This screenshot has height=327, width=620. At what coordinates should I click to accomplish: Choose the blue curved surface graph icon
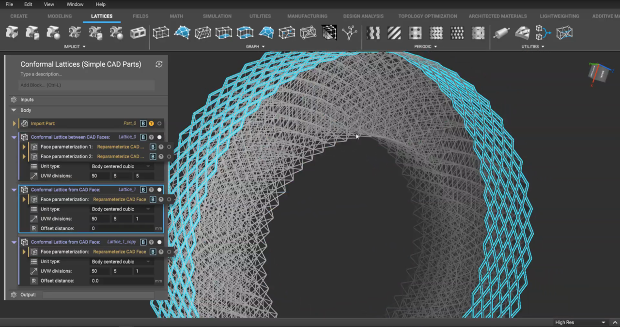(x=182, y=33)
